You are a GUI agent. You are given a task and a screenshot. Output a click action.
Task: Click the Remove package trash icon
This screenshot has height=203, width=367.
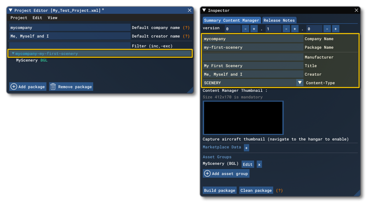click(53, 87)
